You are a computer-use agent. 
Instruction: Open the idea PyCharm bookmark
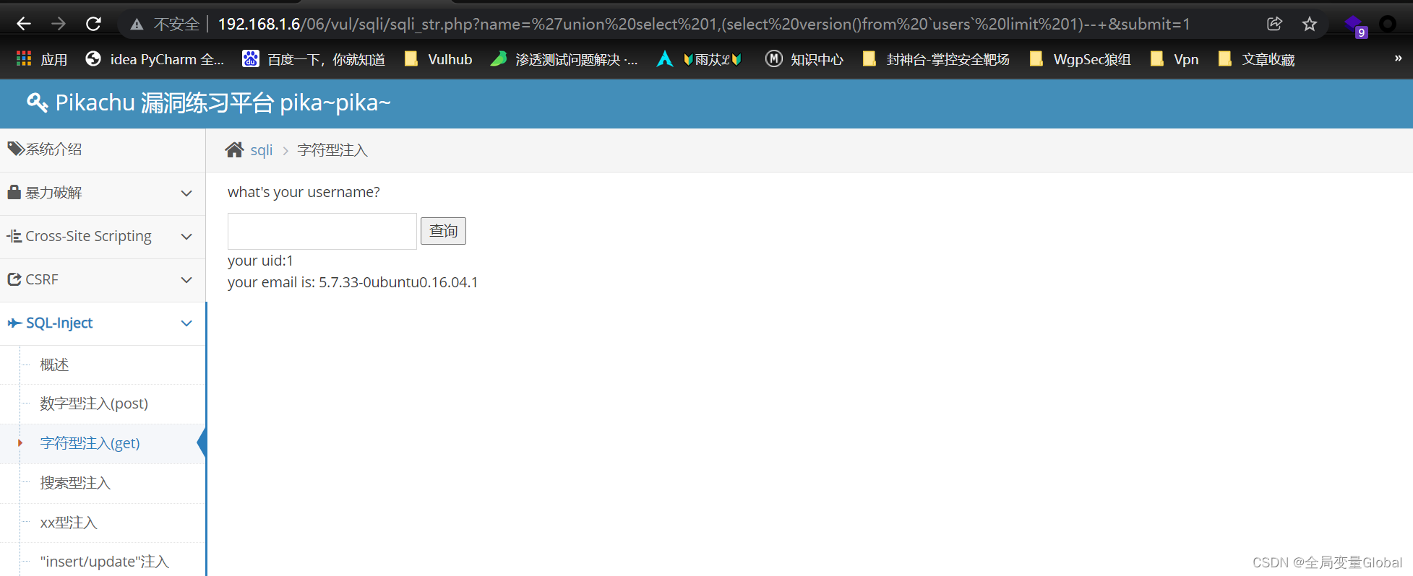point(155,59)
